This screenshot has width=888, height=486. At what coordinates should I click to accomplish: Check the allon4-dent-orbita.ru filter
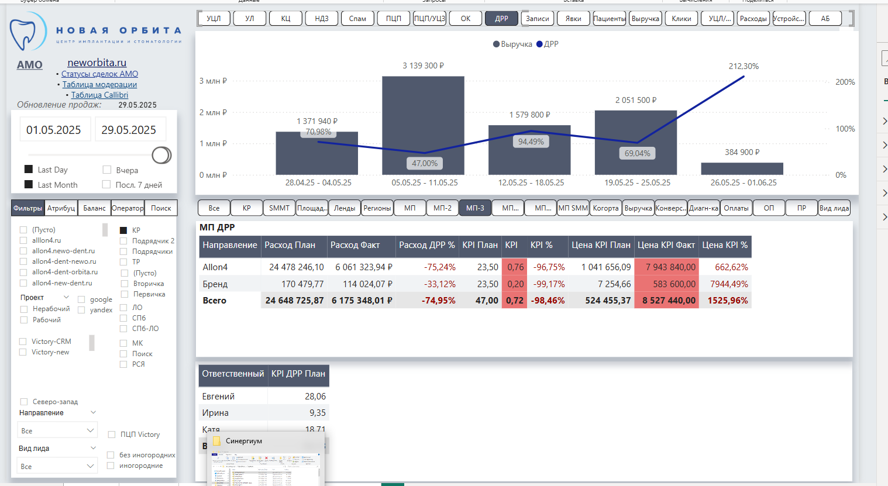click(23, 272)
